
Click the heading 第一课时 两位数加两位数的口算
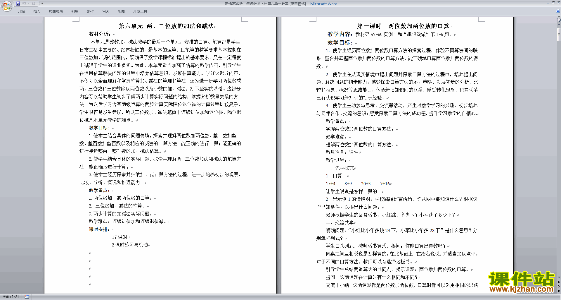point(403,26)
